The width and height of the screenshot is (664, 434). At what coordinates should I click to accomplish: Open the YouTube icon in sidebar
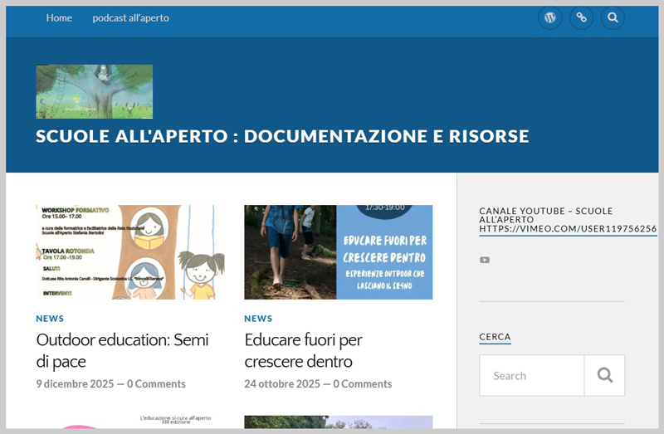[x=485, y=260]
